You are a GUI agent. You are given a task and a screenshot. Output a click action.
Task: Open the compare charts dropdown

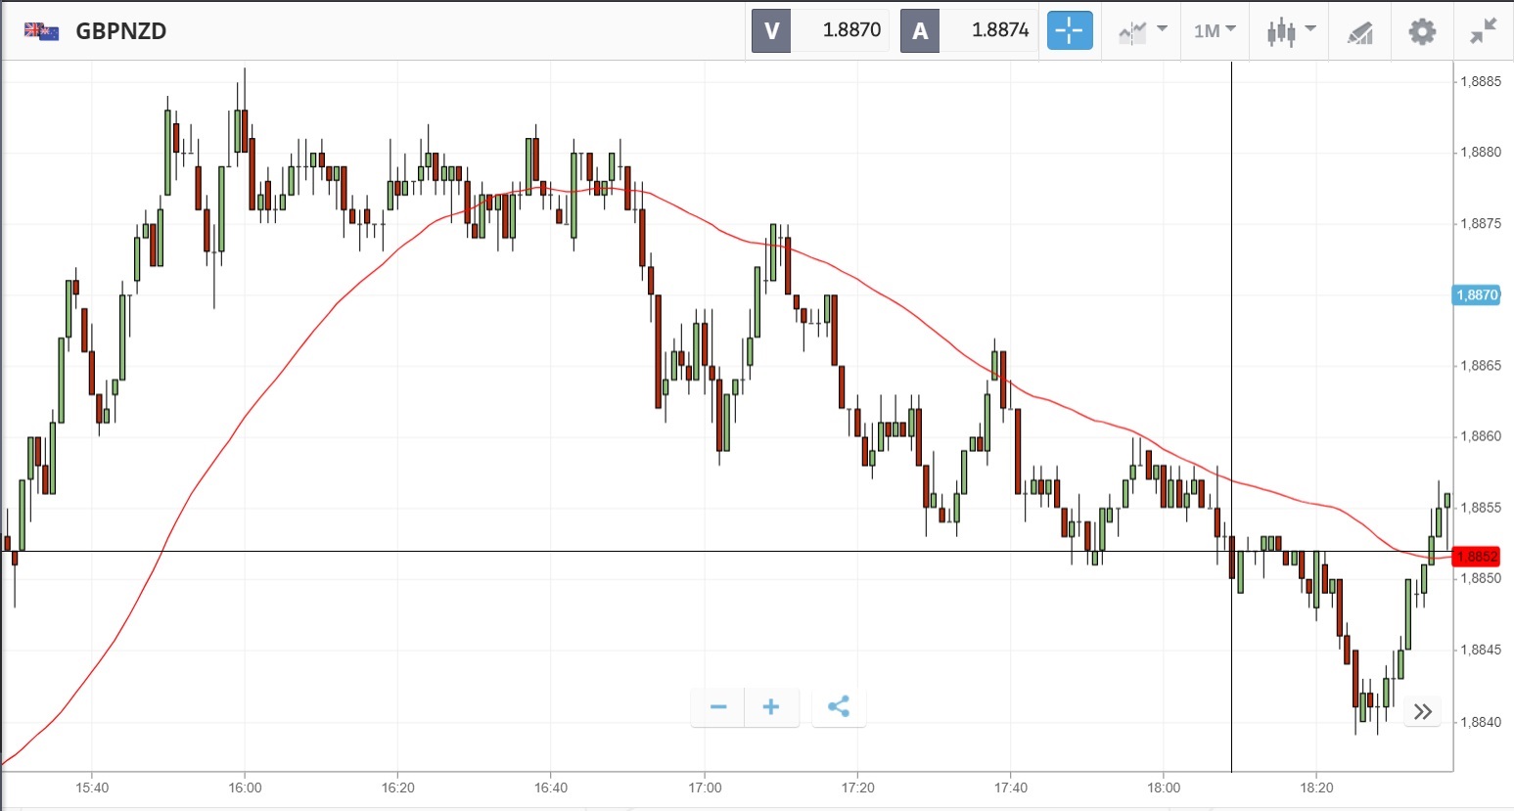coord(1142,31)
